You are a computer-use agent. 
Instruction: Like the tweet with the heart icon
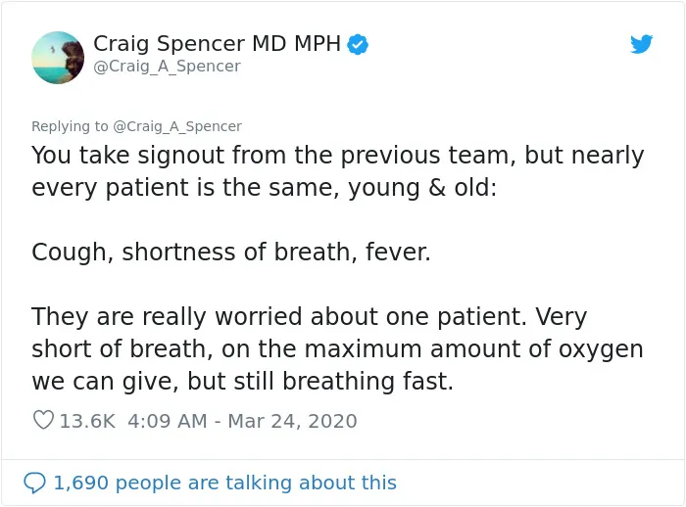[43, 420]
